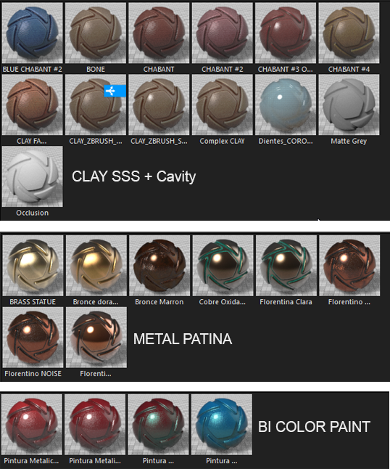Select the Bronce dora... golden material

click(x=96, y=266)
